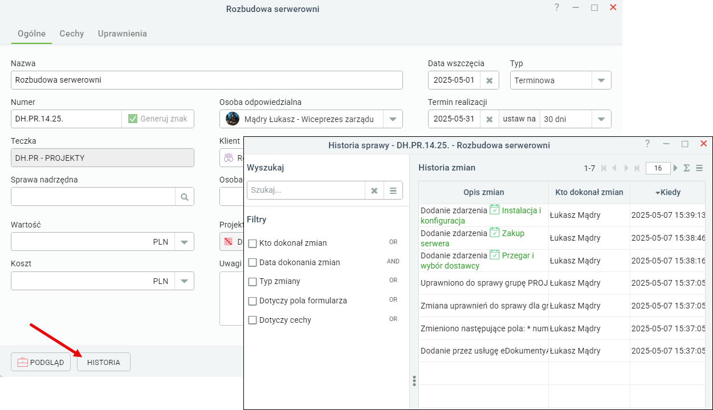Image resolution: width=713 pixels, height=410 pixels.
Task: Minimize the Historia sprawy window
Action: tap(666, 144)
